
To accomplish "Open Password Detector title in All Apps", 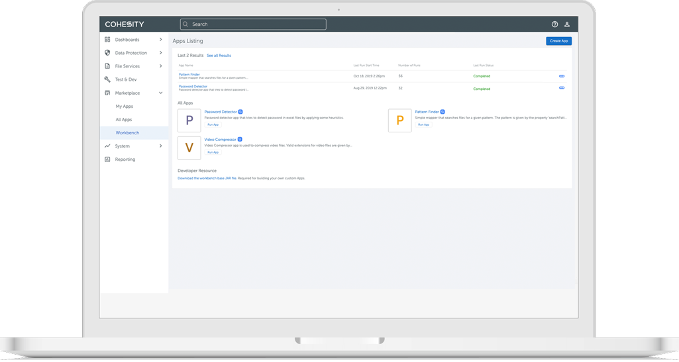I will coord(221,112).
